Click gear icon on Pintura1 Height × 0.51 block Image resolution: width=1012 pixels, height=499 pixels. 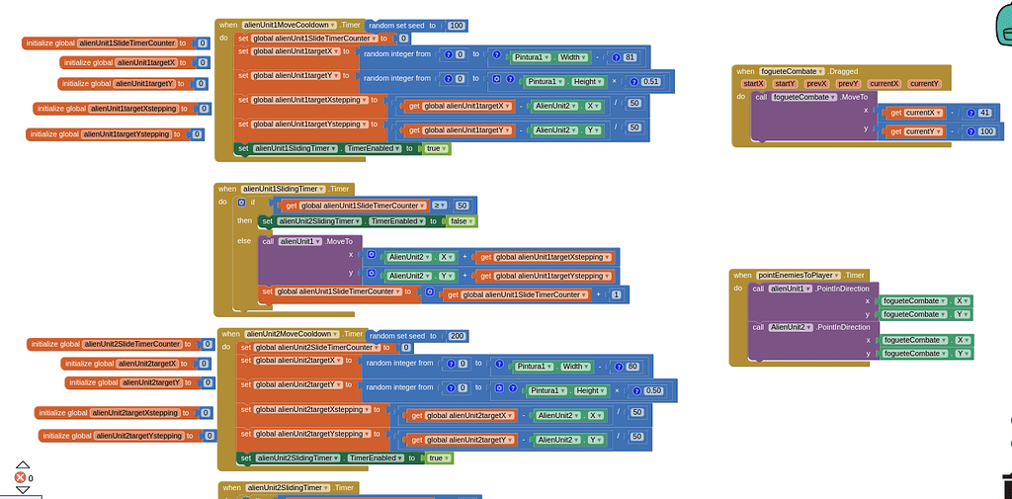click(x=496, y=81)
